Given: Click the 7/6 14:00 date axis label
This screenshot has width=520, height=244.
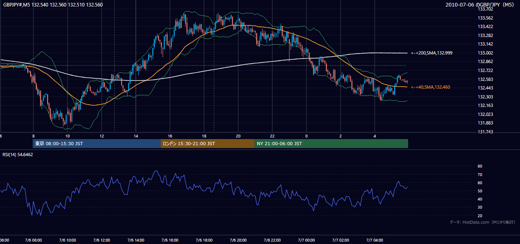Looking at the screenshot, I should click(x=136, y=240).
